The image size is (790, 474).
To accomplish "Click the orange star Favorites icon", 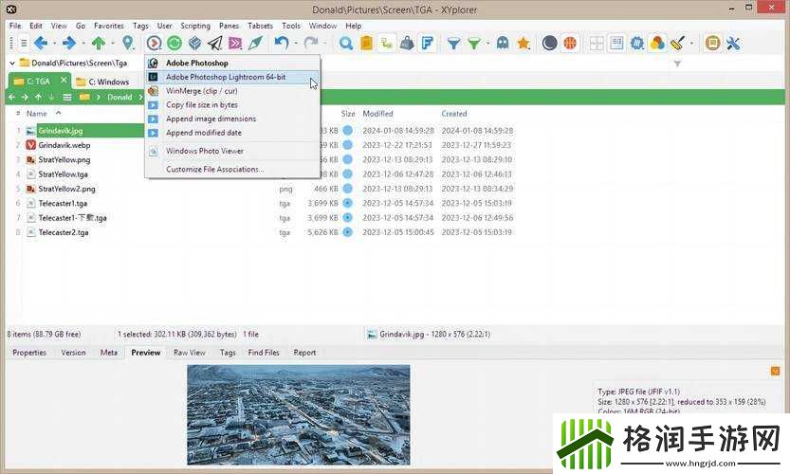I will (523, 44).
